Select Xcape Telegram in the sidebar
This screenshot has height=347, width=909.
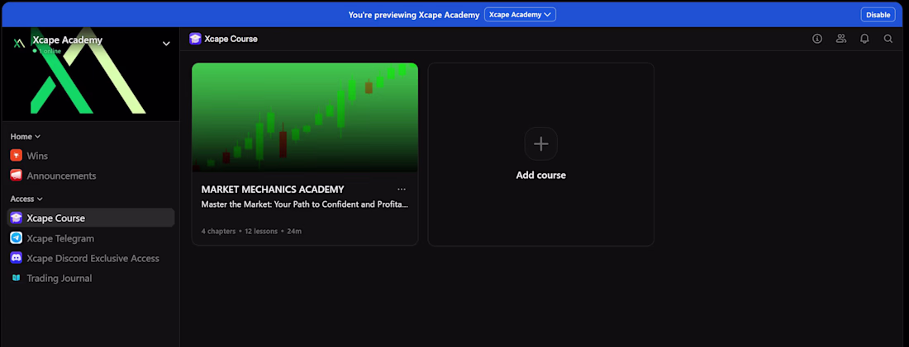pos(90,238)
